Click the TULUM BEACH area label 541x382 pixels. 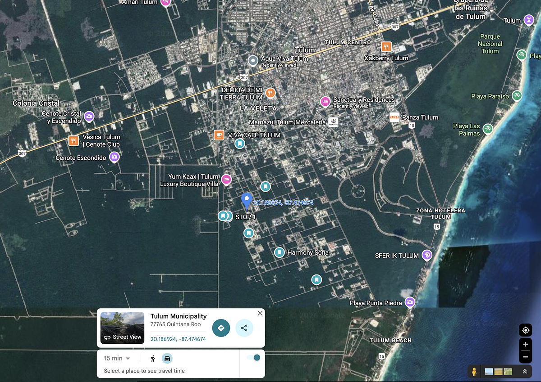tap(390, 340)
